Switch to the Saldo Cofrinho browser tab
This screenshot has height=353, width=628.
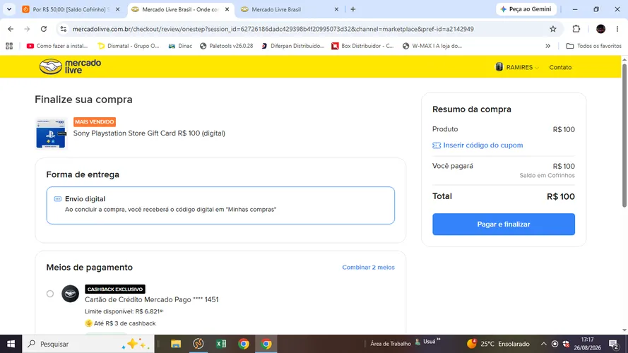coord(69,9)
